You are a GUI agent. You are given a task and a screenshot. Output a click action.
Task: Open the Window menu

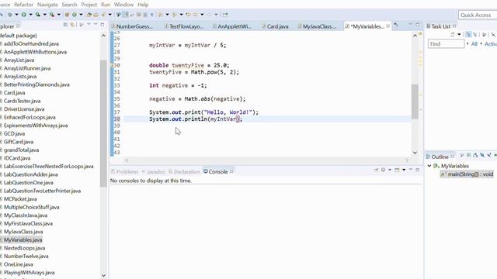point(123,5)
